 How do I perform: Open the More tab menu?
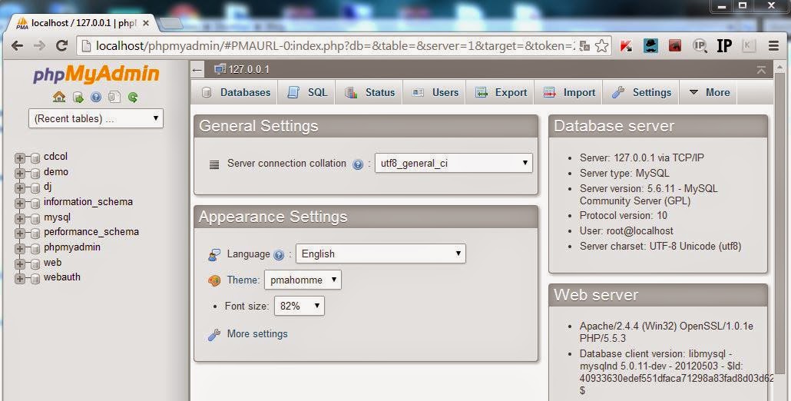coord(709,92)
